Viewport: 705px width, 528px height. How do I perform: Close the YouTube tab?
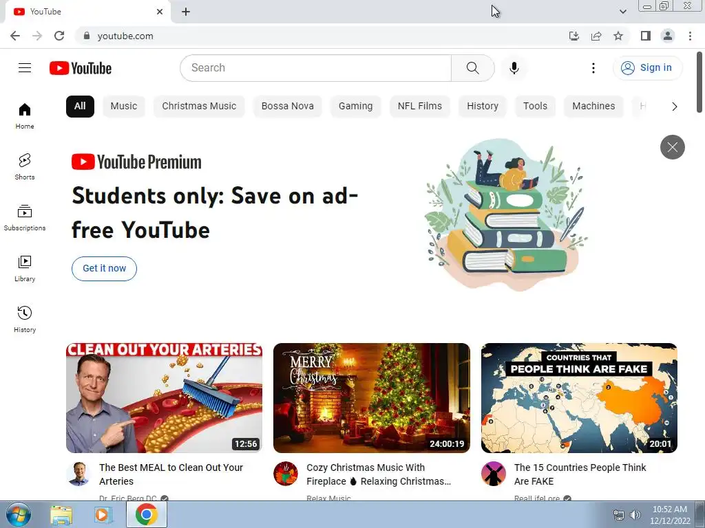tap(160, 12)
